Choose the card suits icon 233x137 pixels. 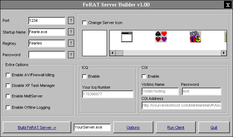pos(161,37)
